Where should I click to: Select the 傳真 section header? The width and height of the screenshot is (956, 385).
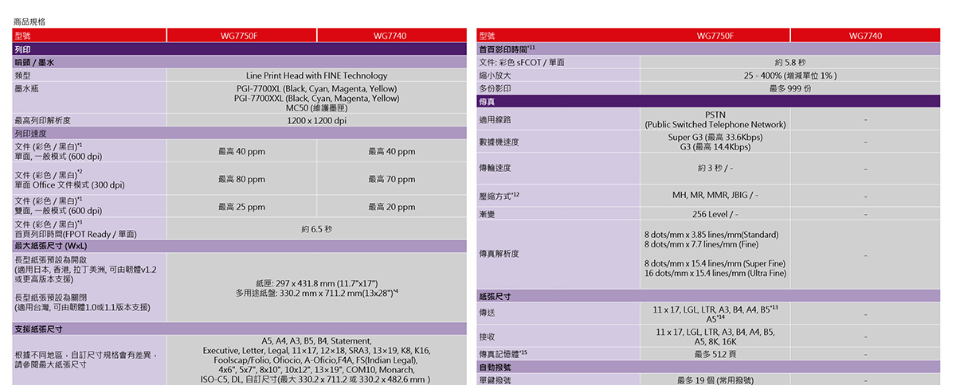point(707,101)
